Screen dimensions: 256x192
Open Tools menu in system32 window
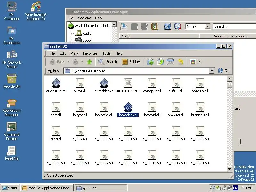click(107, 53)
